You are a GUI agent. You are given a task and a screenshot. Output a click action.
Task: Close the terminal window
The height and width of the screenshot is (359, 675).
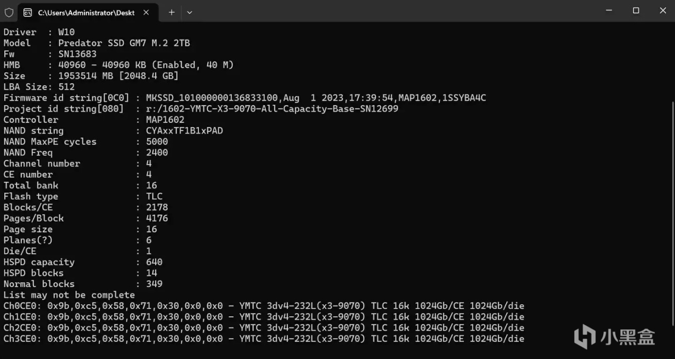[x=662, y=11]
